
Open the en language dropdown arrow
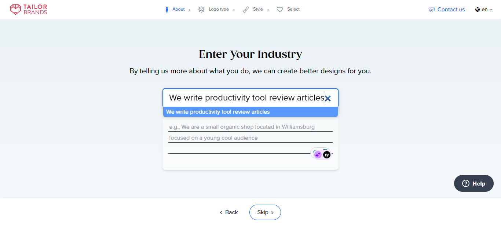click(x=491, y=10)
